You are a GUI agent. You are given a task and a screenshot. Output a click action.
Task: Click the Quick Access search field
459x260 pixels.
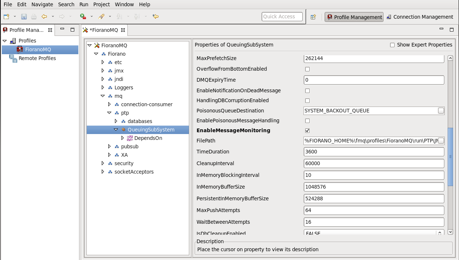282,16
